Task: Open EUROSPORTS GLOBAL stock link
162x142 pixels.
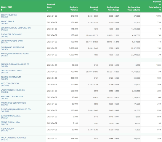Action: pos(11,116)
